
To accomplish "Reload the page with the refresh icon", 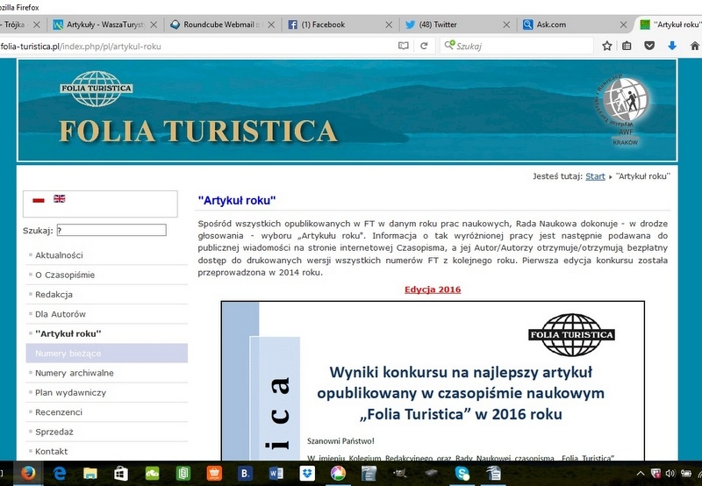I will tap(424, 46).
